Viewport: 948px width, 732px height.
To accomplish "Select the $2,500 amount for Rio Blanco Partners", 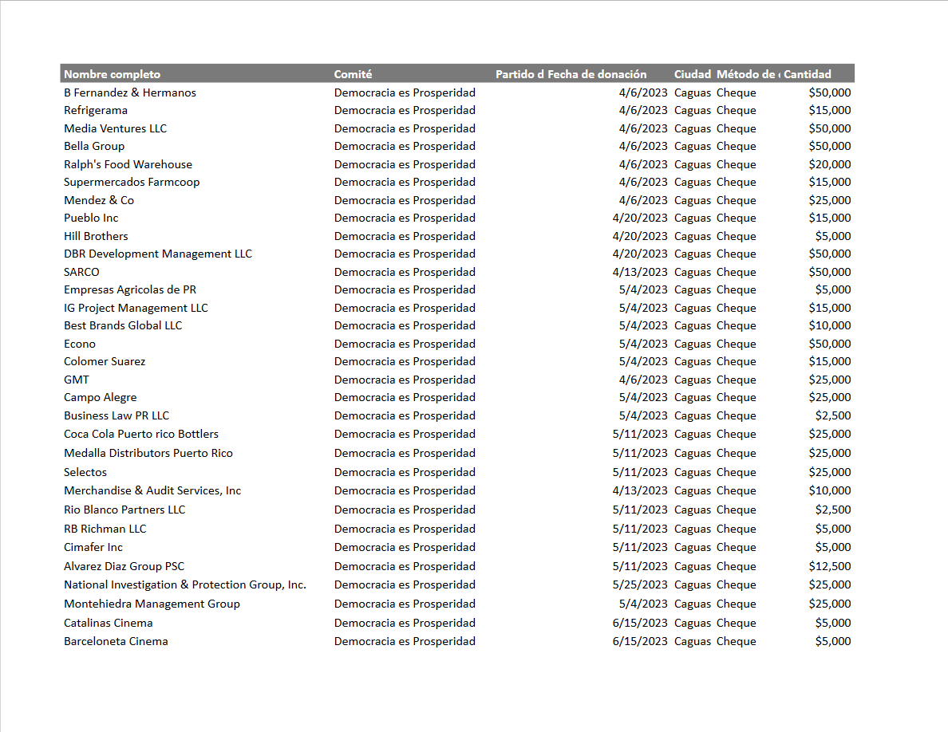I will (x=832, y=510).
